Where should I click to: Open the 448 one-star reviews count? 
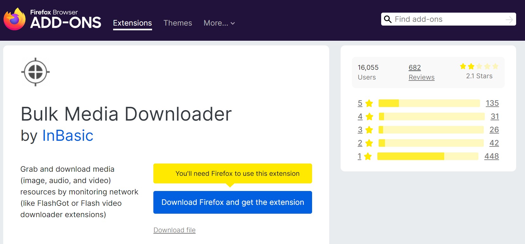pos(492,156)
